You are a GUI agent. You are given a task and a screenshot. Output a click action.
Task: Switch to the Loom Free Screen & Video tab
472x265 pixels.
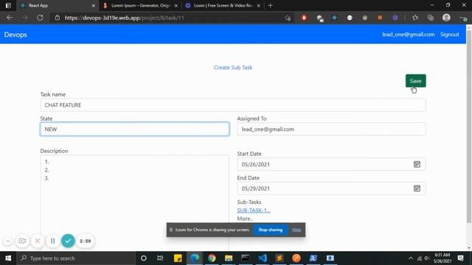tap(223, 5)
